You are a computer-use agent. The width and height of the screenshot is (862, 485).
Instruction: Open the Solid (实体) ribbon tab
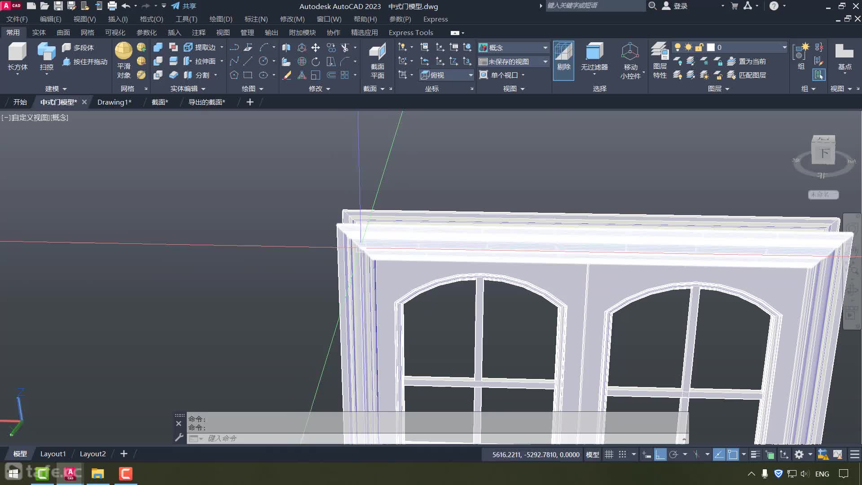pos(39,32)
